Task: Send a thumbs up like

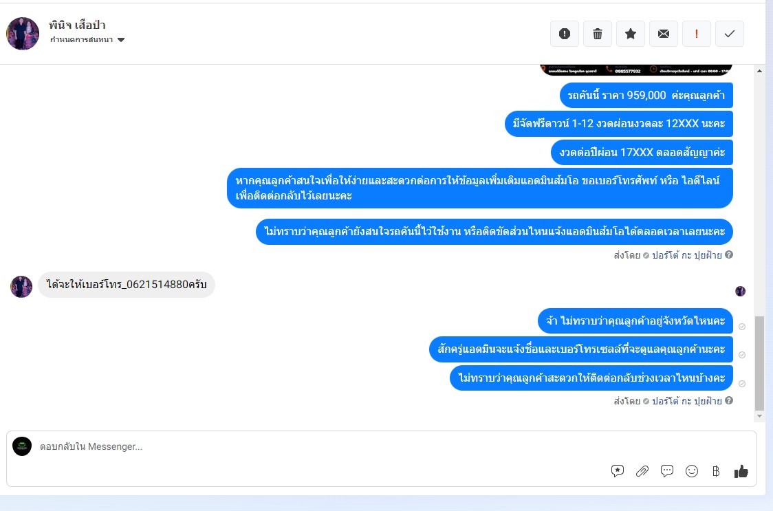Action: (x=741, y=471)
